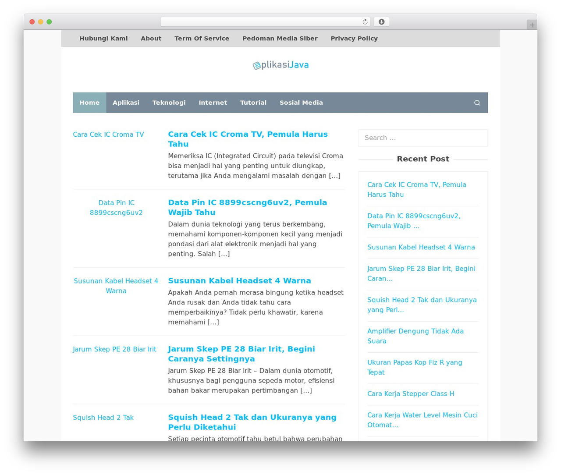Screen dimensions: 561x475
Task: Open Pedoman Media Siber page
Action: coord(280,39)
